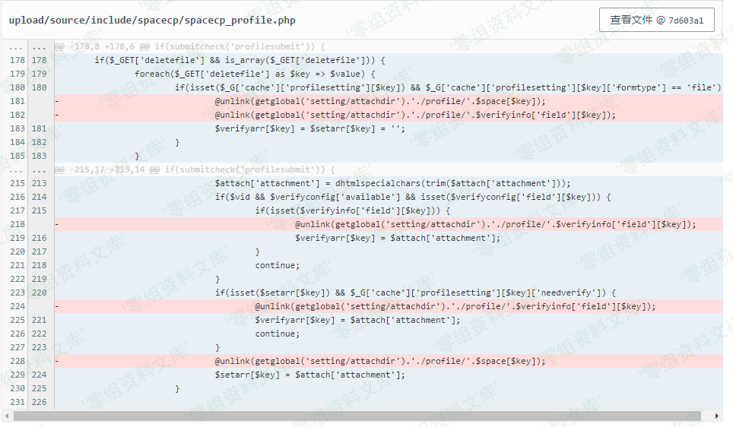Click new line number 220 in the gutter
This screenshot has height=427, width=733.
click(x=39, y=293)
